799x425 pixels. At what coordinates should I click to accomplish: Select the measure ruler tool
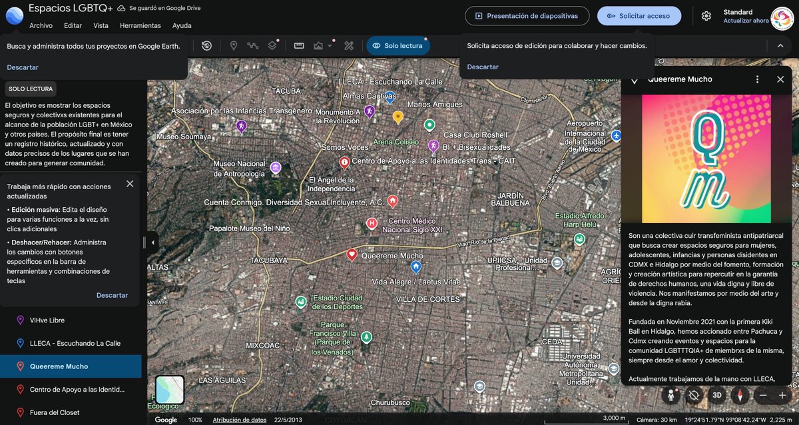(x=299, y=45)
